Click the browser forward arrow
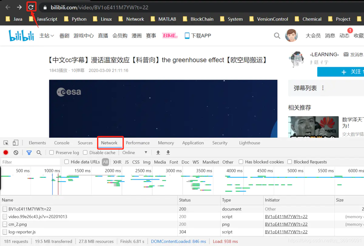This screenshot has height=246, width=364. click(x=19, y=7)
